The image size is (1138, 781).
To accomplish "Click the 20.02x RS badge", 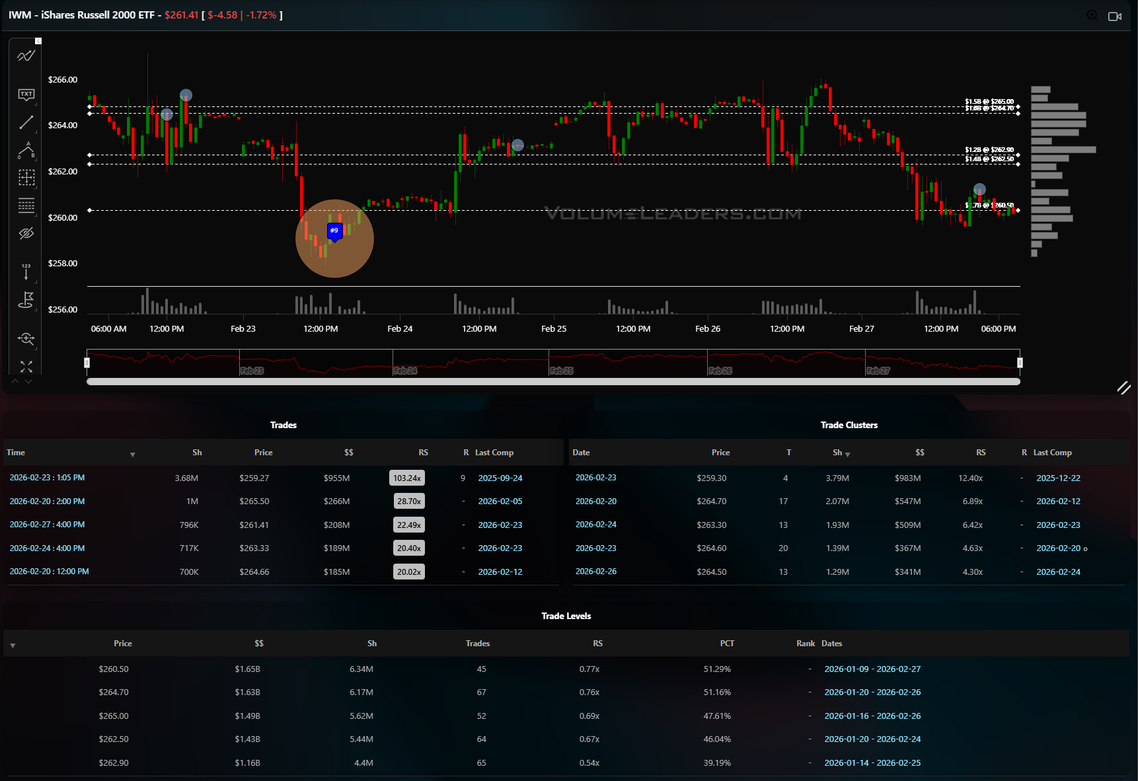I will click(x=409, y=572).
